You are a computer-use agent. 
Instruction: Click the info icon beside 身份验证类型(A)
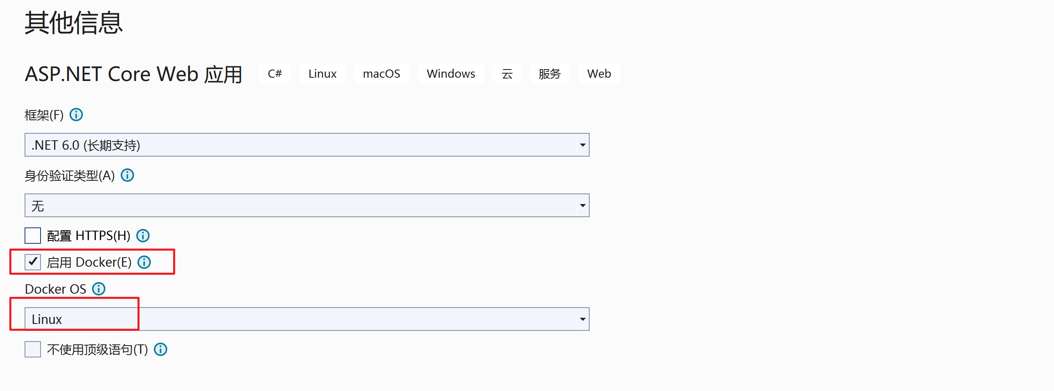[127, 175]
